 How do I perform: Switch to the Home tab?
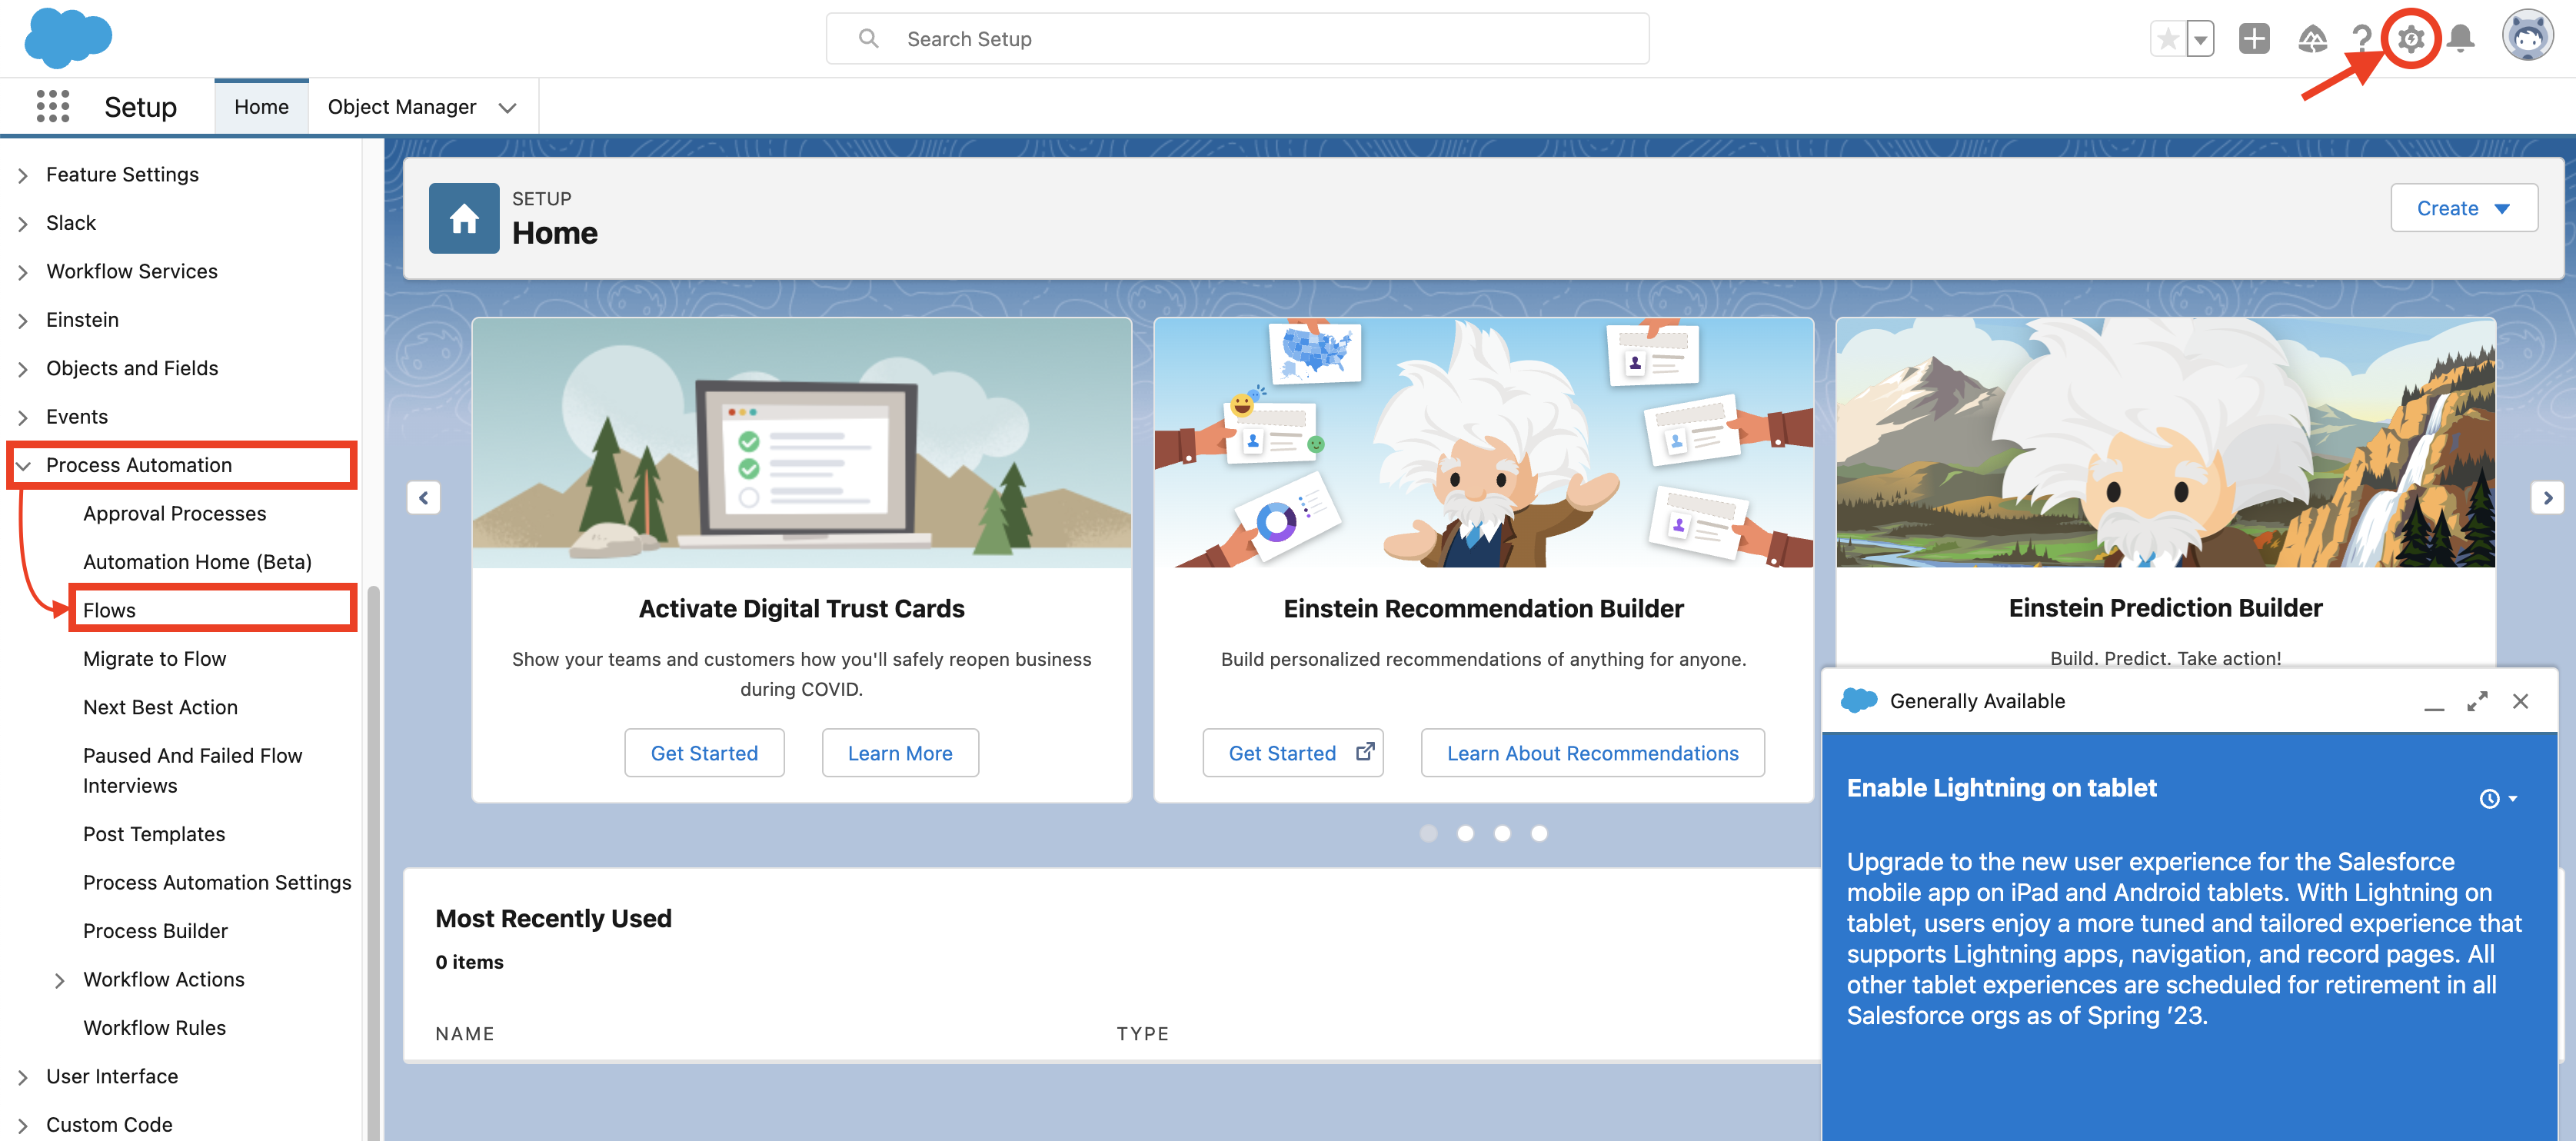[x=261, y=106]
